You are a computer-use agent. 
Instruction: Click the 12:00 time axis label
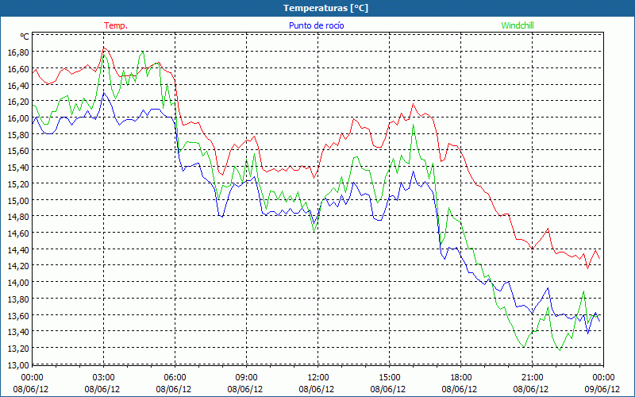pyautogui.click(x=318, y=378)
